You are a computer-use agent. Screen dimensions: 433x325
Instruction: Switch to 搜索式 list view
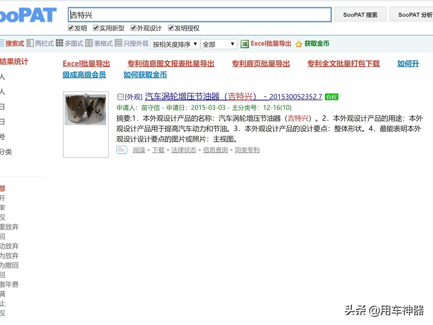pos(15,44)
